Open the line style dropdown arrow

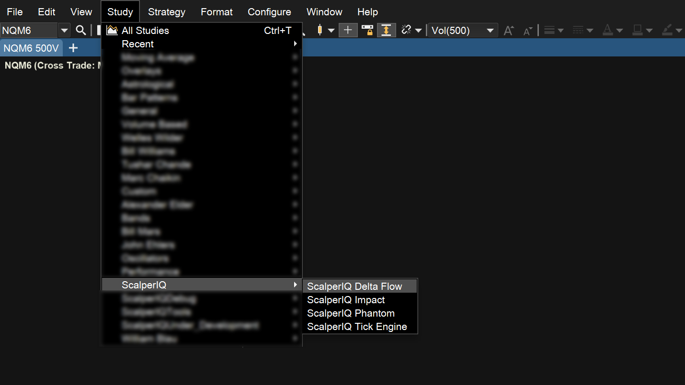(x=590, y=31)
